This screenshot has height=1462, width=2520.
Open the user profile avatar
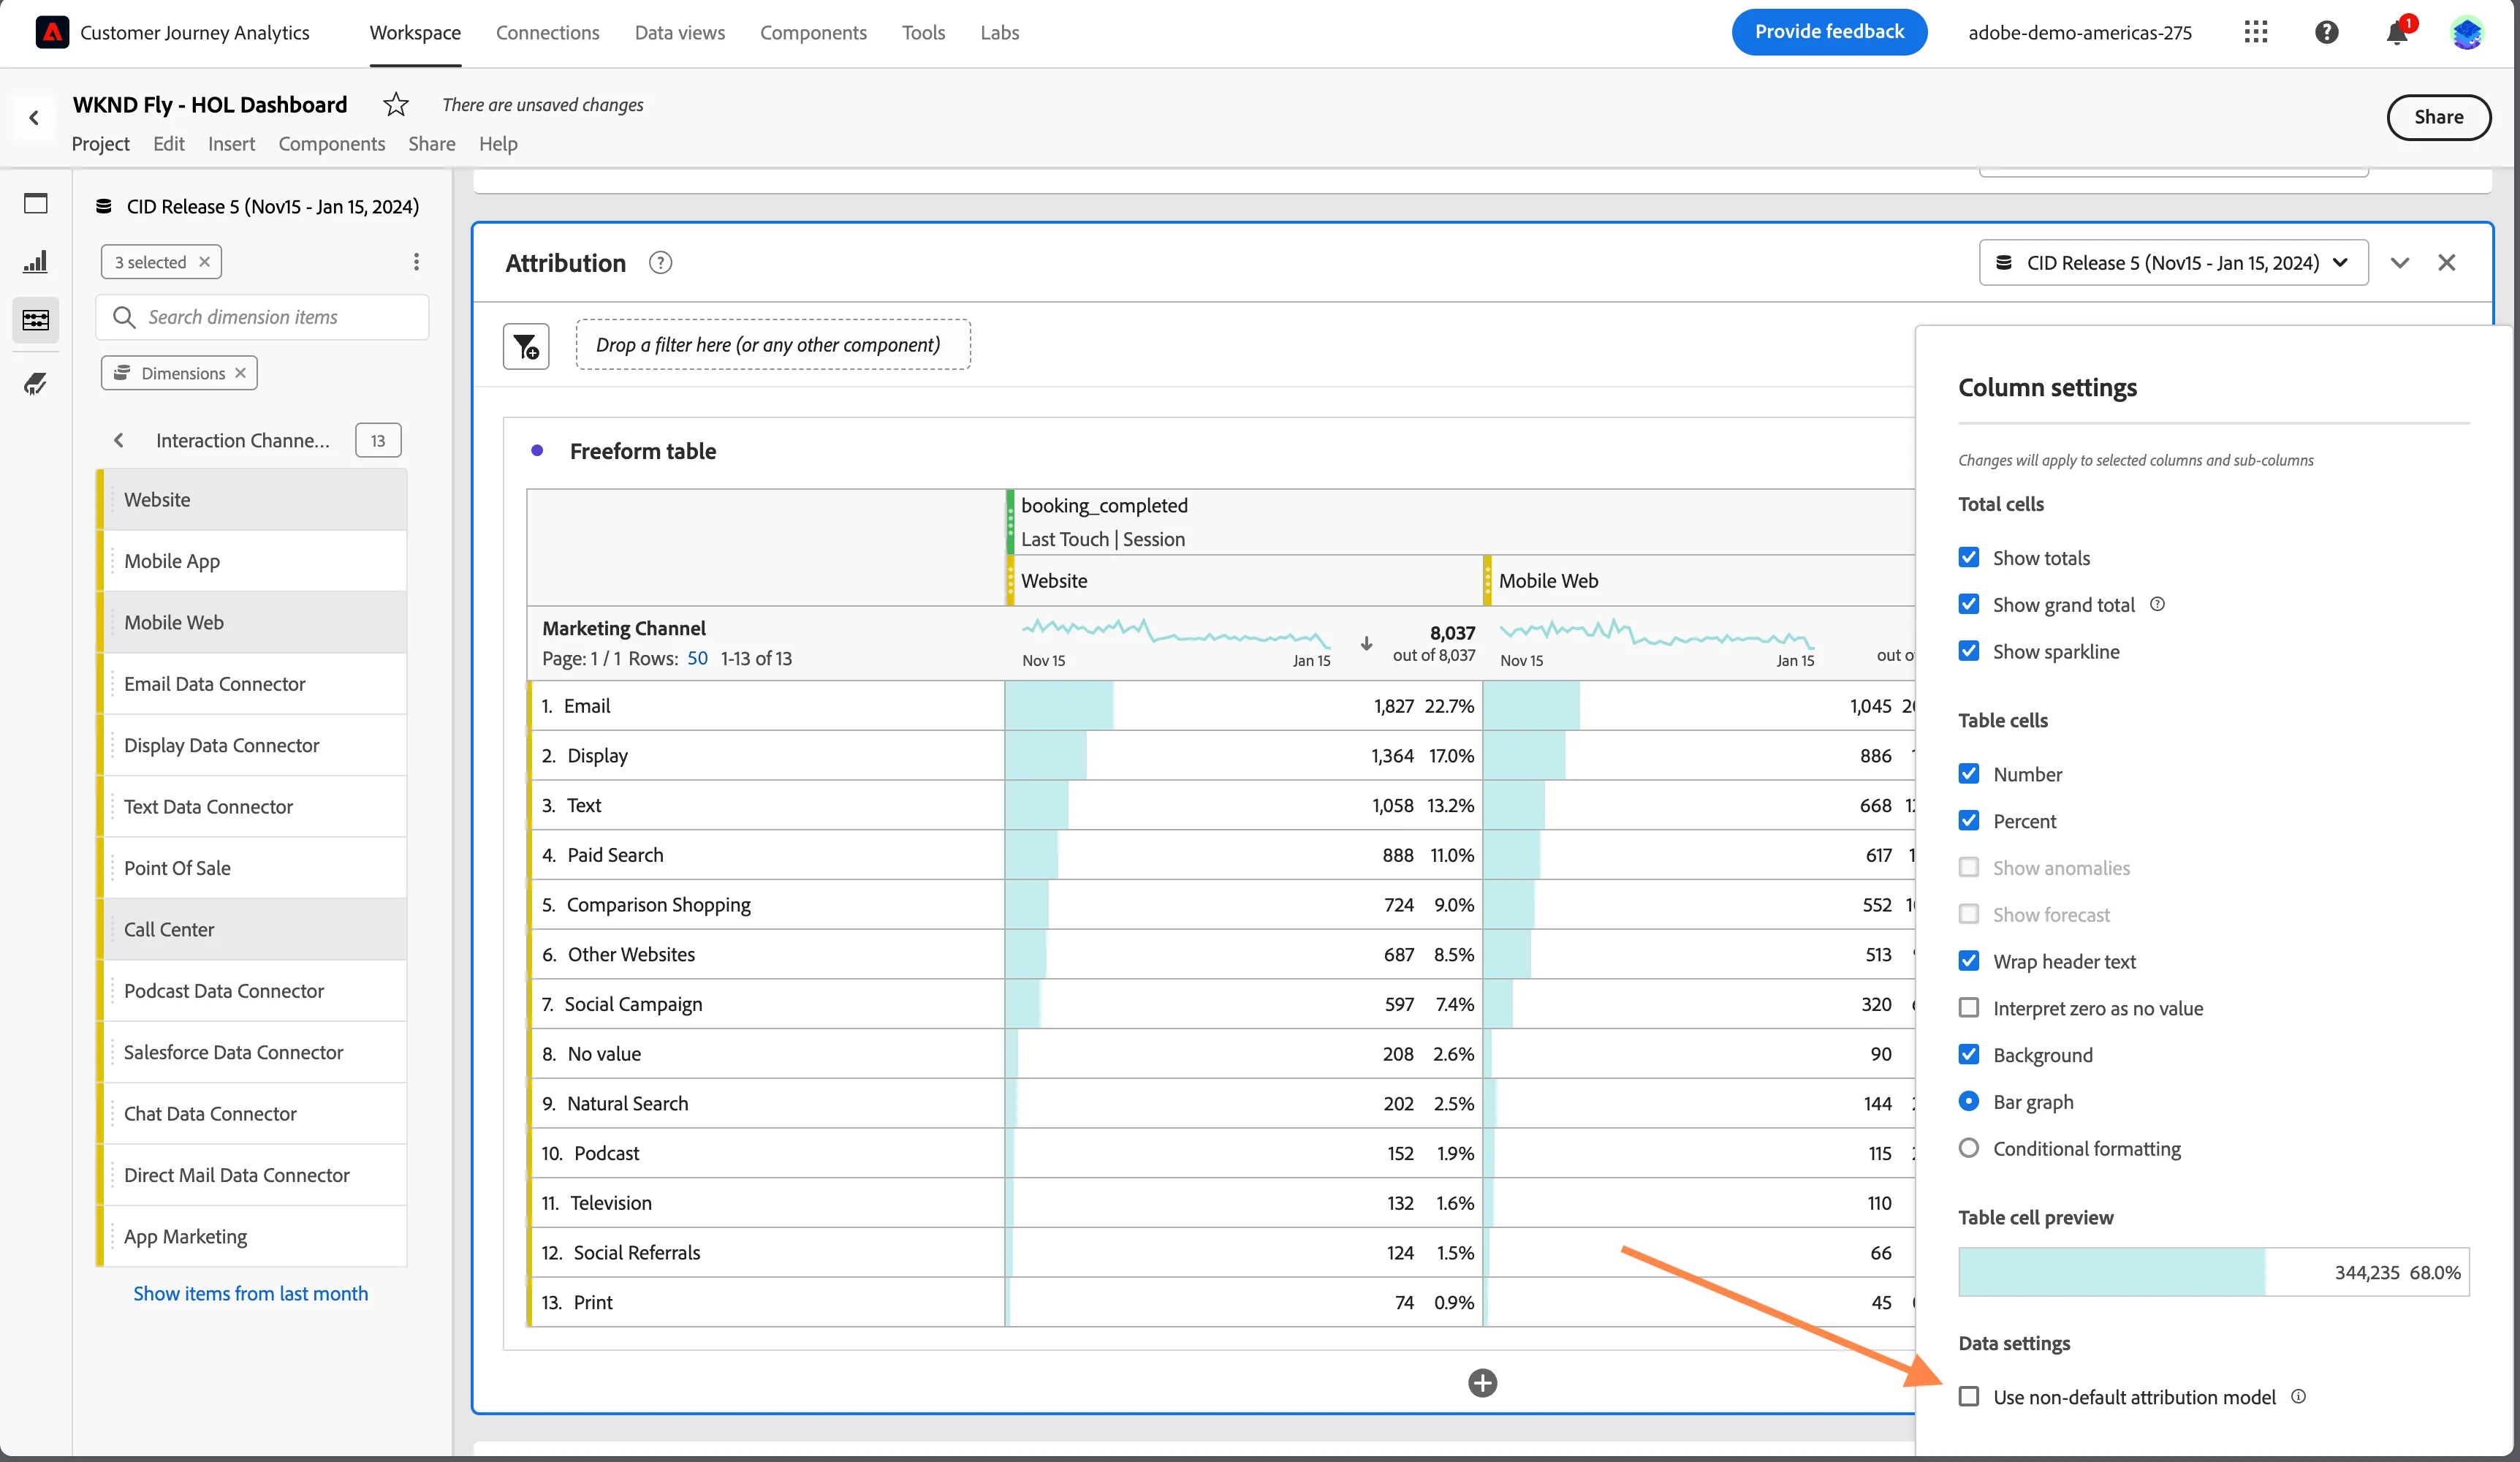tap(2467, 33)
